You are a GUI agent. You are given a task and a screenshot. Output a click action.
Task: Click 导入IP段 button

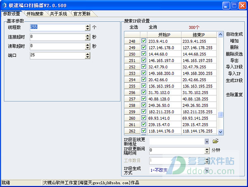(x=234, y=67)
